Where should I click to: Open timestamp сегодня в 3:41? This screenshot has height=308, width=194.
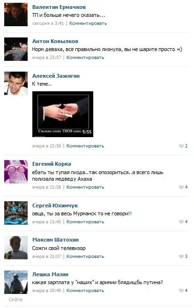point(48,23)
